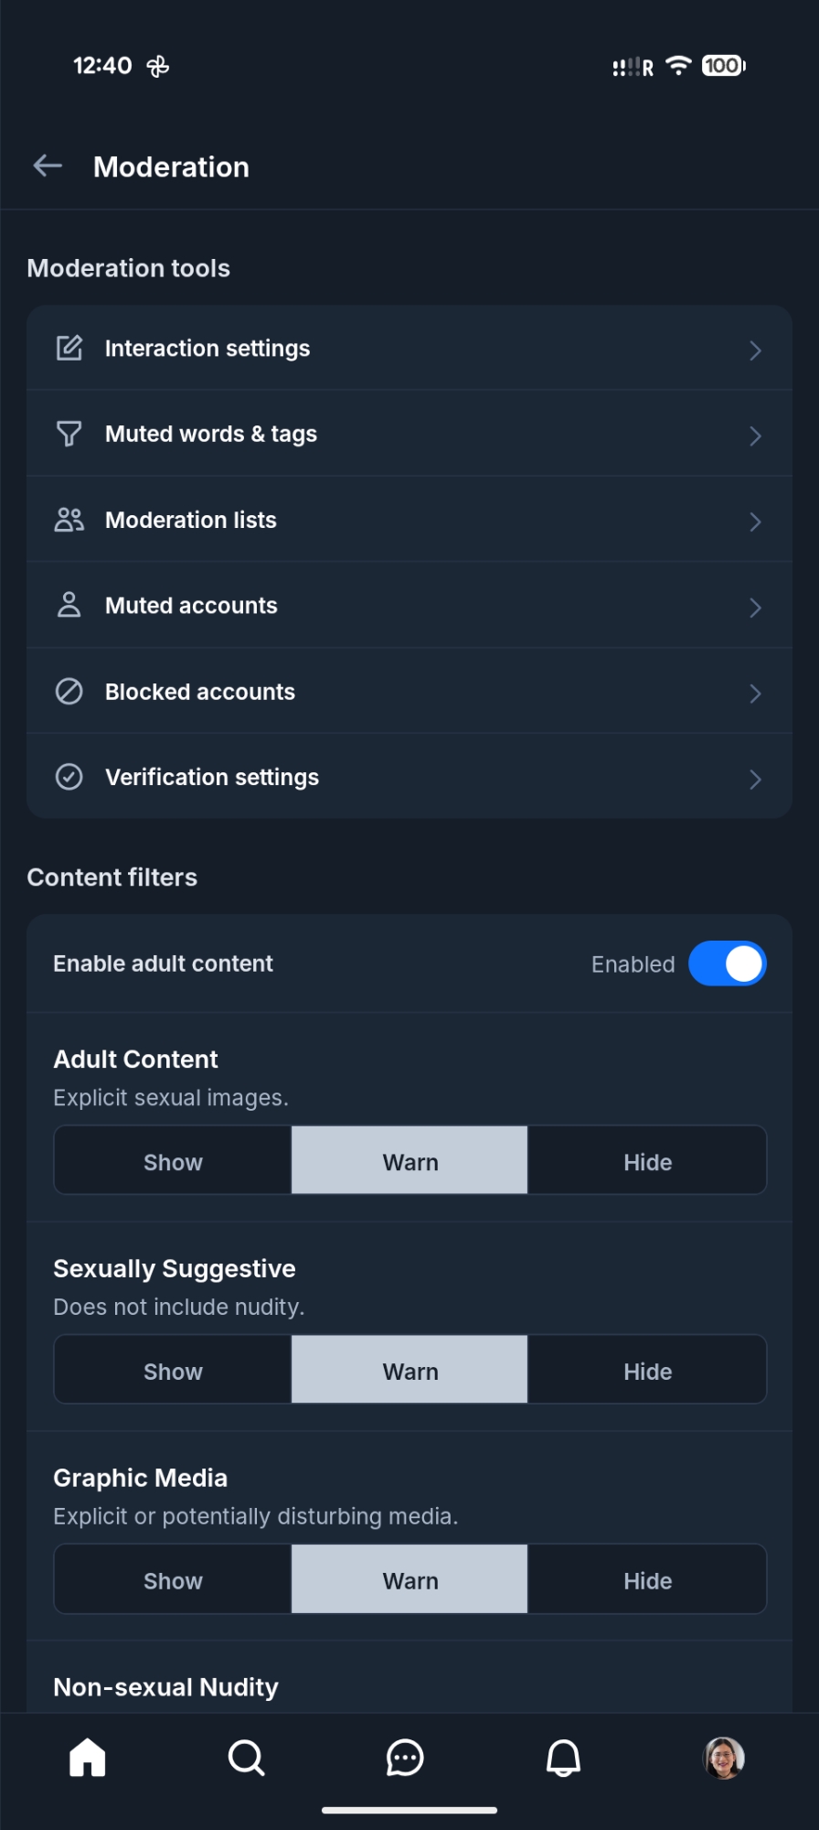Set Adult Content to Show

[x=173, y=1161]
